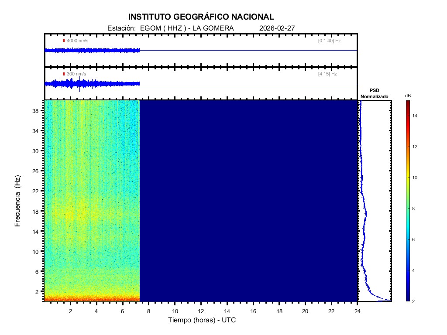Image resolution: width=447 pixels, height=335 pixels.
Task: Click the Frecuencia (Hz) axis label
Action: (18, 201)
